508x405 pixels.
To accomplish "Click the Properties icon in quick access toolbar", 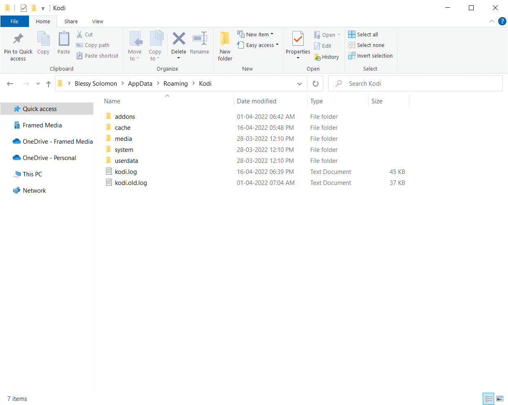I will pyautogui.click(x=24, y=8).
